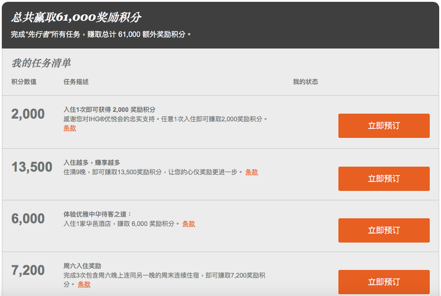Screen dimensions: 441x296
Task: Click task title 周六入住奖励
Action: click(82, 266)
